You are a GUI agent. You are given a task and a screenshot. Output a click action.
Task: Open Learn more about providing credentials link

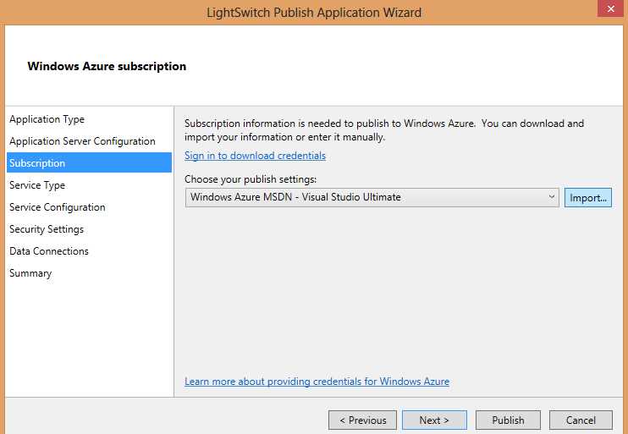click(317, 382)
